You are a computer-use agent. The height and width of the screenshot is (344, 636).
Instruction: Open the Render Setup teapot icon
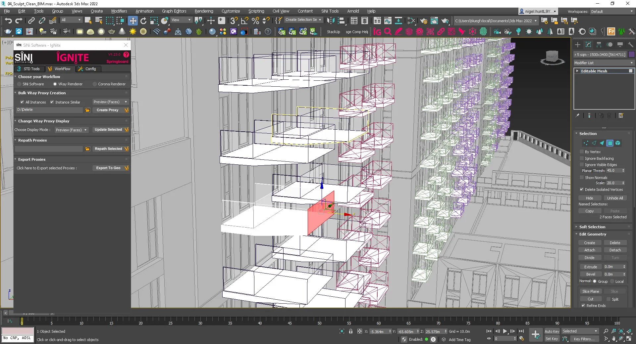point(424,21)
